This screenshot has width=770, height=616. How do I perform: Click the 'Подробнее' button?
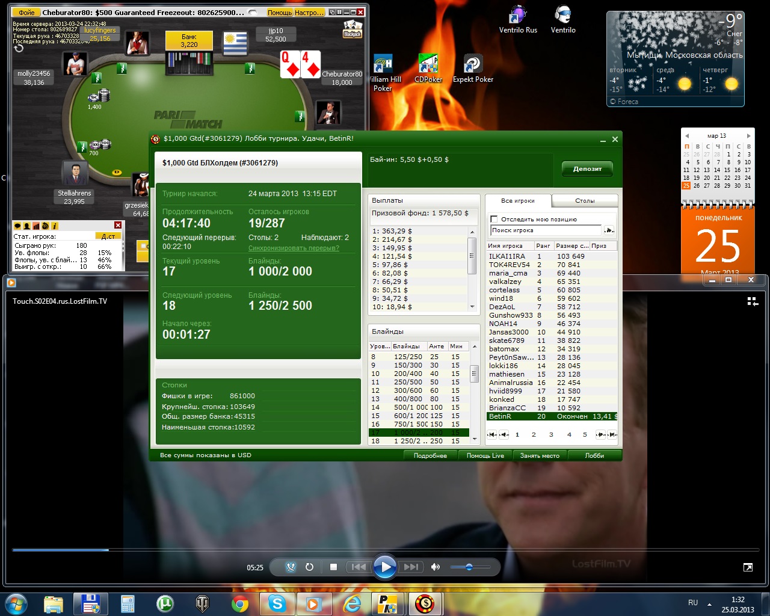[430, 455]
